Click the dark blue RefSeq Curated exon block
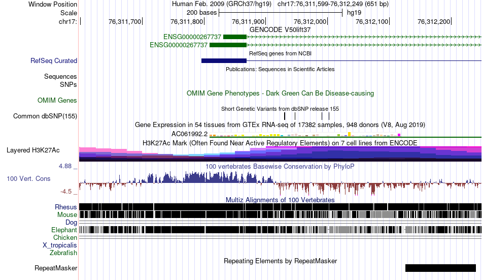Screen dimensions: 482x280 [x=224, y=60]
